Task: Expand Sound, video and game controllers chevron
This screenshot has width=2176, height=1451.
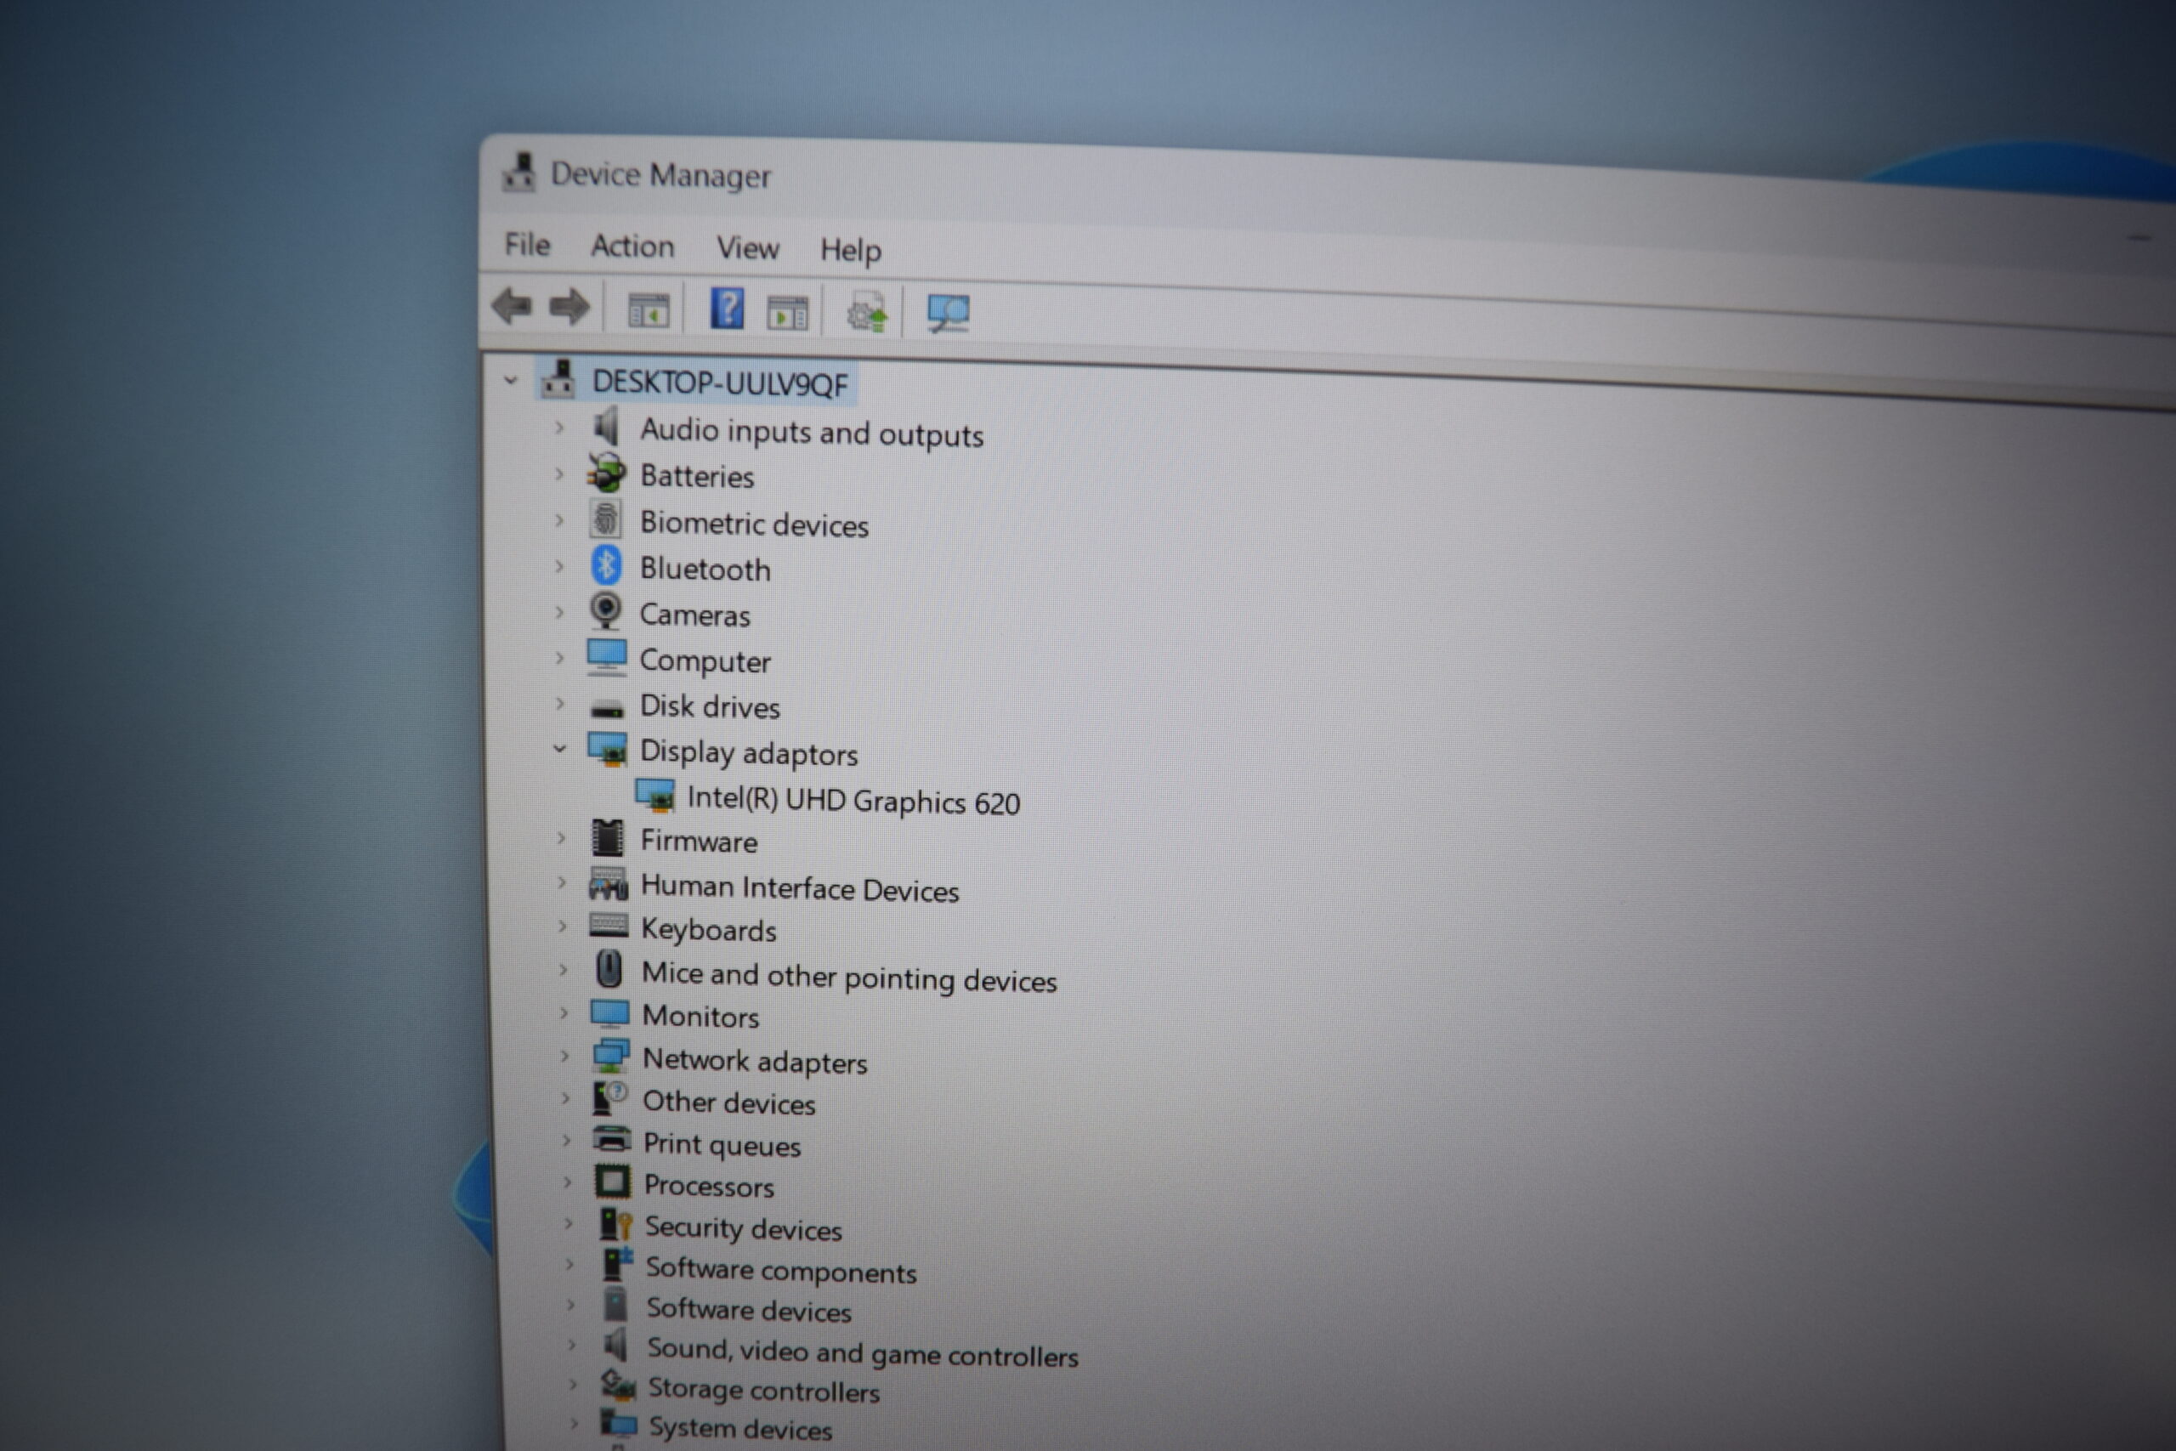Action: [x=571, y=1345]
